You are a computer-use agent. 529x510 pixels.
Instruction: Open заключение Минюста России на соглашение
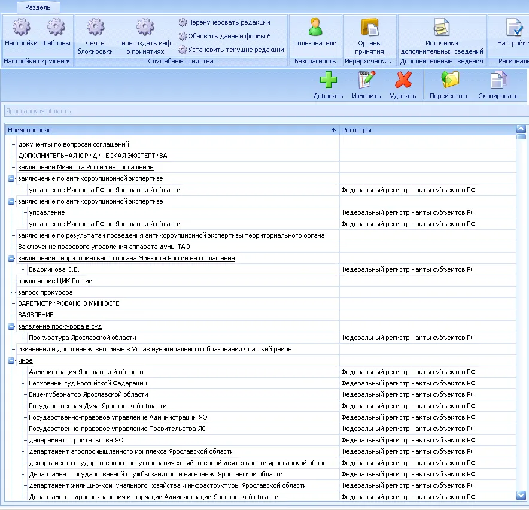tap(86, 167)
